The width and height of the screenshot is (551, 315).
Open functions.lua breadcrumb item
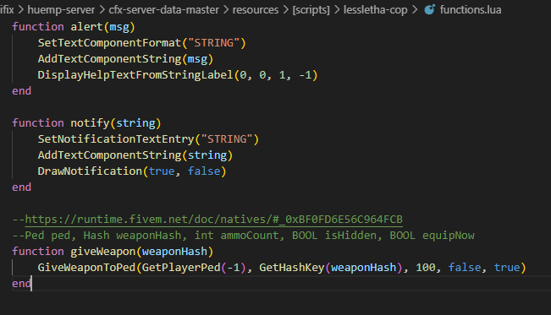(x=471, y=10)
